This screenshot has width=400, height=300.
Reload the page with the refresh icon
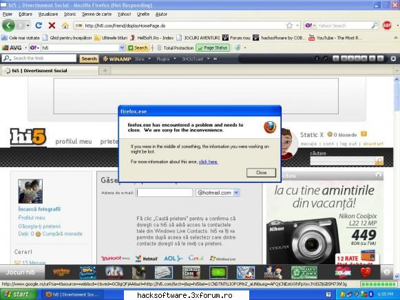(x=39, y=25)
